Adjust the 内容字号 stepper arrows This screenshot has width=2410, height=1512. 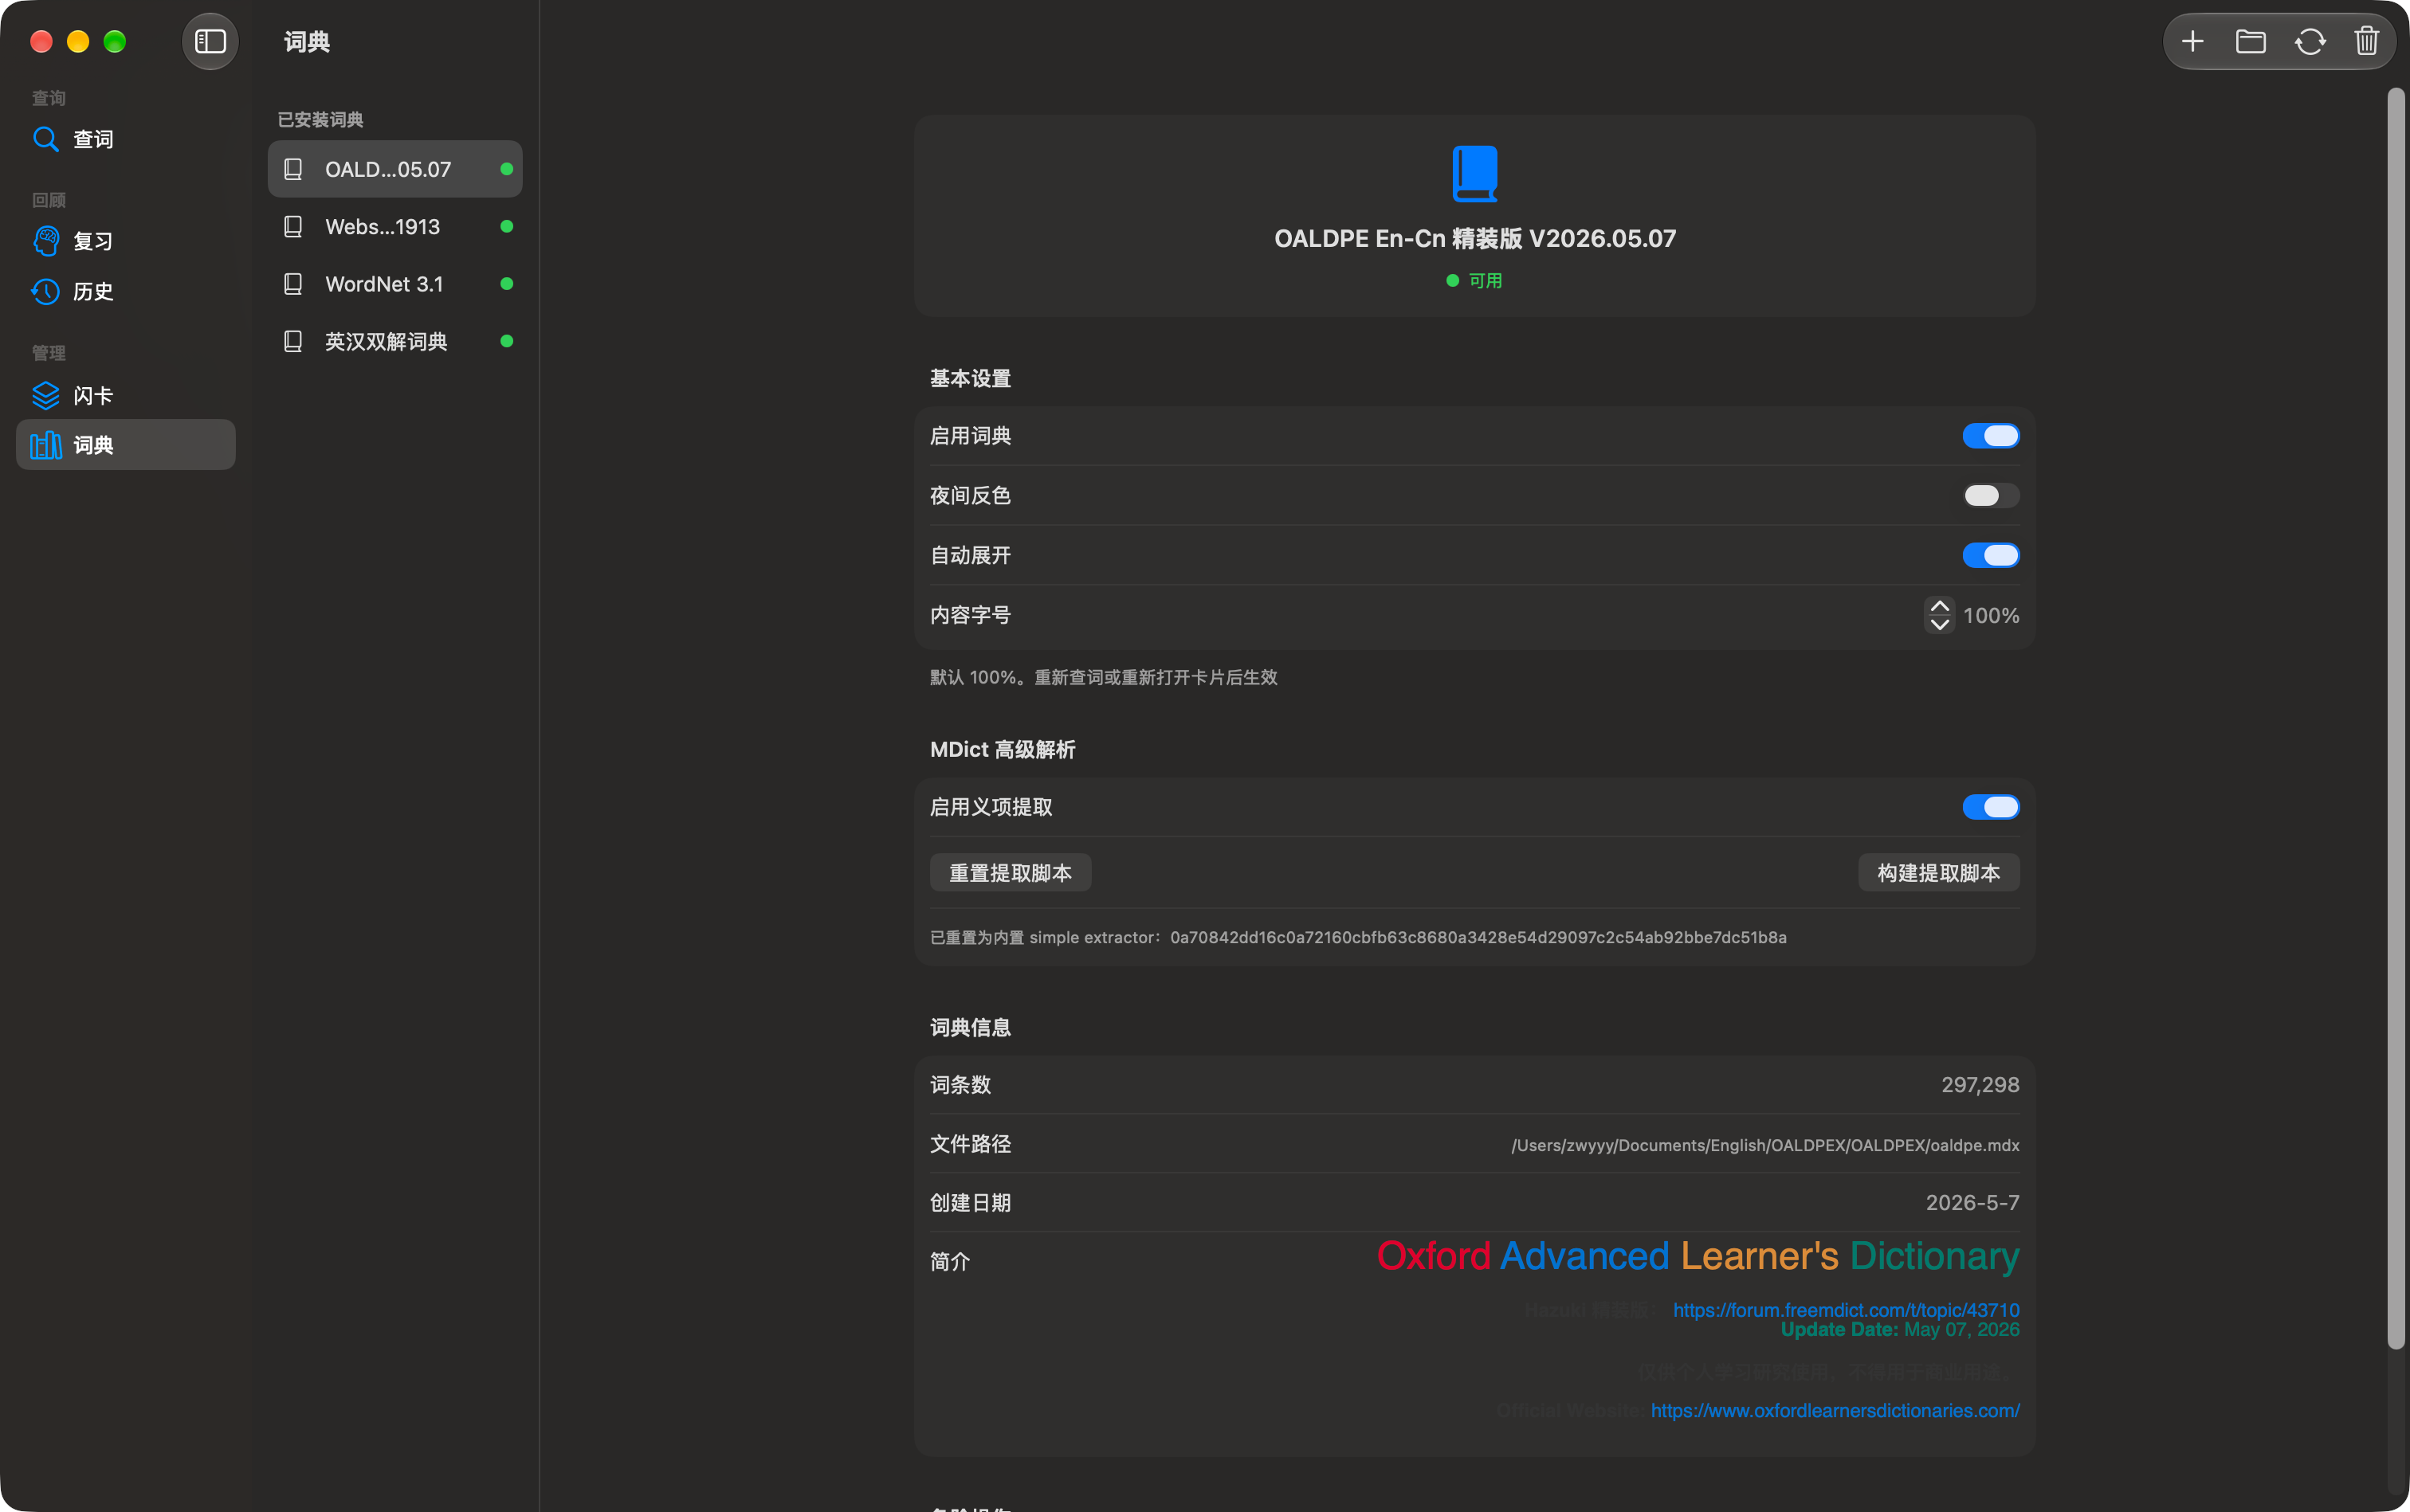click(x=1939, y=615)
